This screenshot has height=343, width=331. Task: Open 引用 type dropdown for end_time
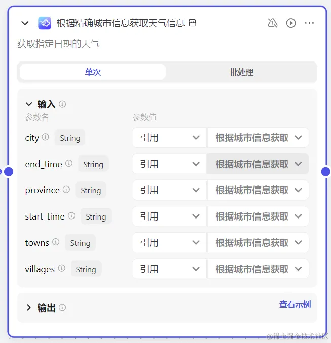(169, 164)
